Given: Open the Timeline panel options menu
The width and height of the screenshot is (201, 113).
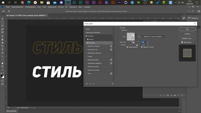Looking at the screenshot, I should coord(180,111).
